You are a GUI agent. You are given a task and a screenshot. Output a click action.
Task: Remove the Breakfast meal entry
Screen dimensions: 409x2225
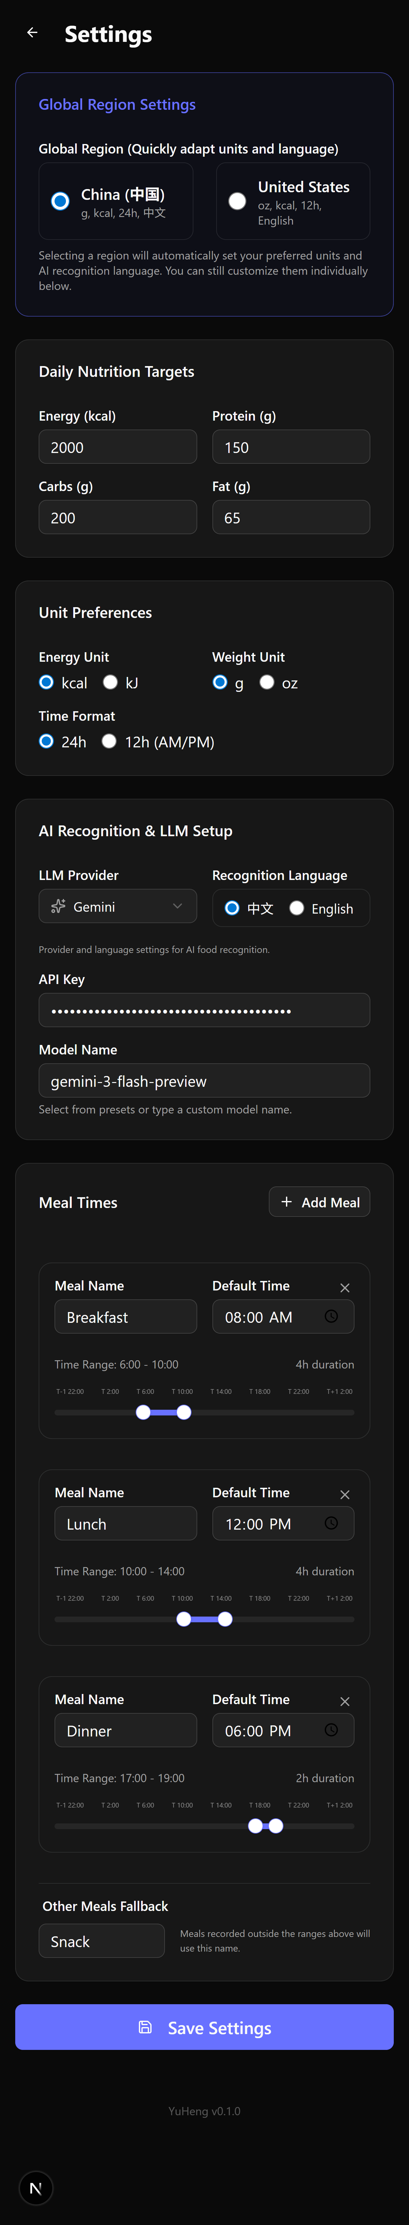click(344, 1287)
